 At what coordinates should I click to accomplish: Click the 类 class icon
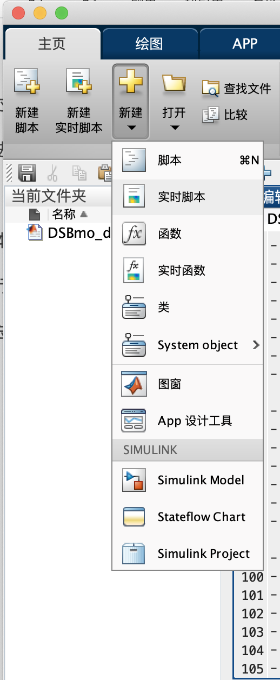134,308
